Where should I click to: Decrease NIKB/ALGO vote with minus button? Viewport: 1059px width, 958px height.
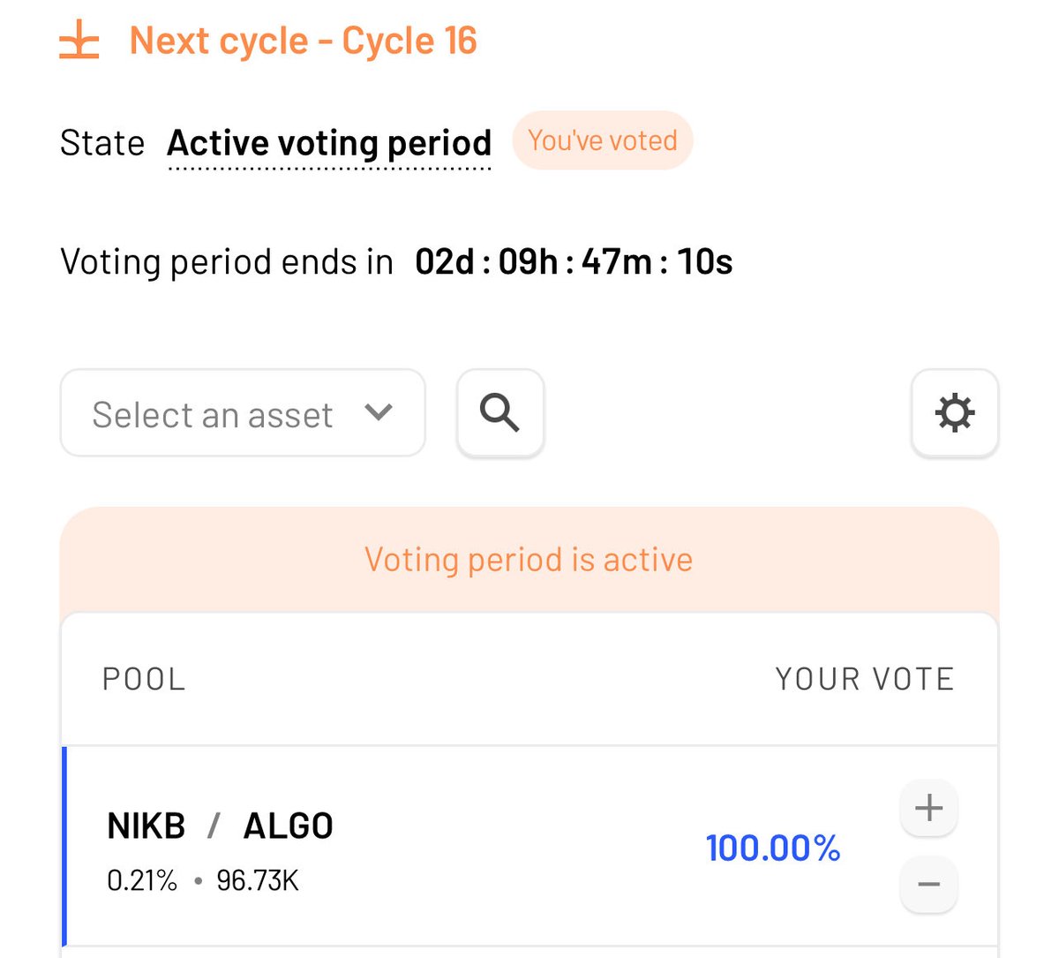[928, 884]
